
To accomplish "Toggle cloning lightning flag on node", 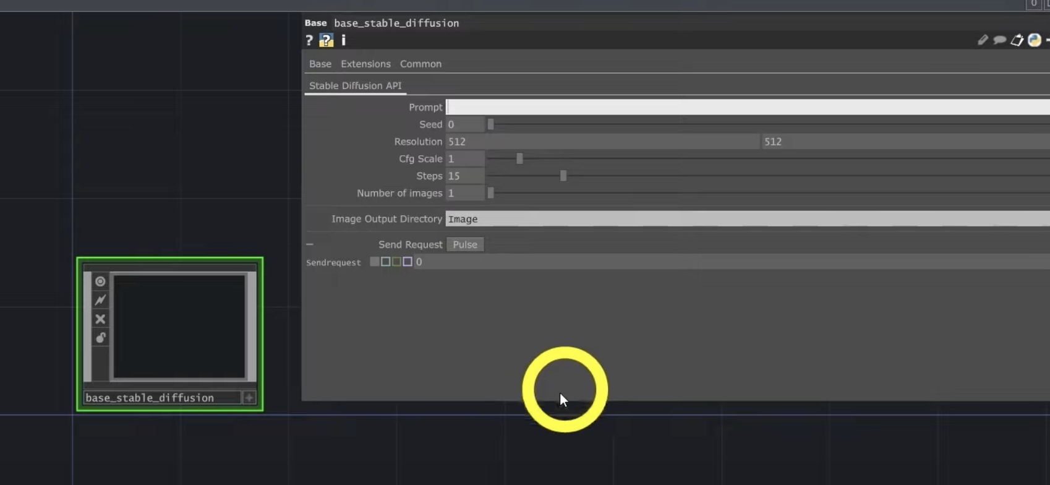I will click(x=100, y=300).
